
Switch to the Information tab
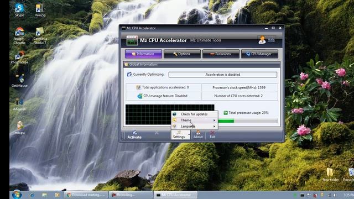pos(143,54)
